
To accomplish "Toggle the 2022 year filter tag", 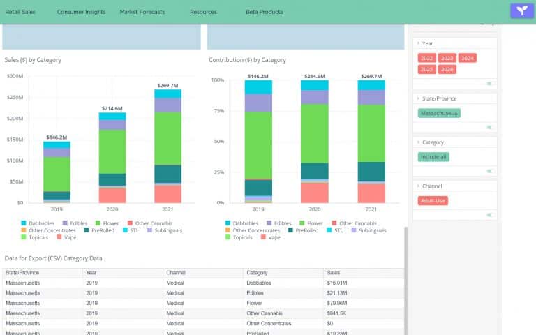I will 427,58.
